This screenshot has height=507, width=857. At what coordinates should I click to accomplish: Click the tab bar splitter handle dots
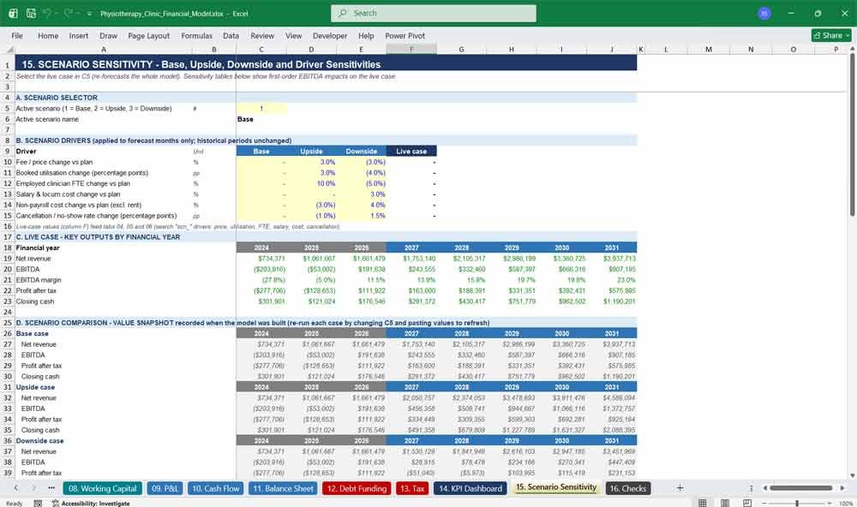click(x=751, y=488)
